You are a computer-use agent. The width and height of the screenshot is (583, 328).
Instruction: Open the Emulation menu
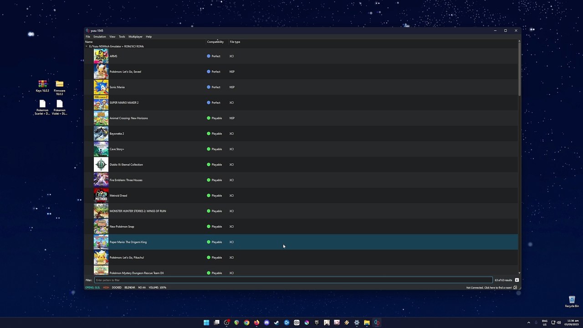[100, 36]
